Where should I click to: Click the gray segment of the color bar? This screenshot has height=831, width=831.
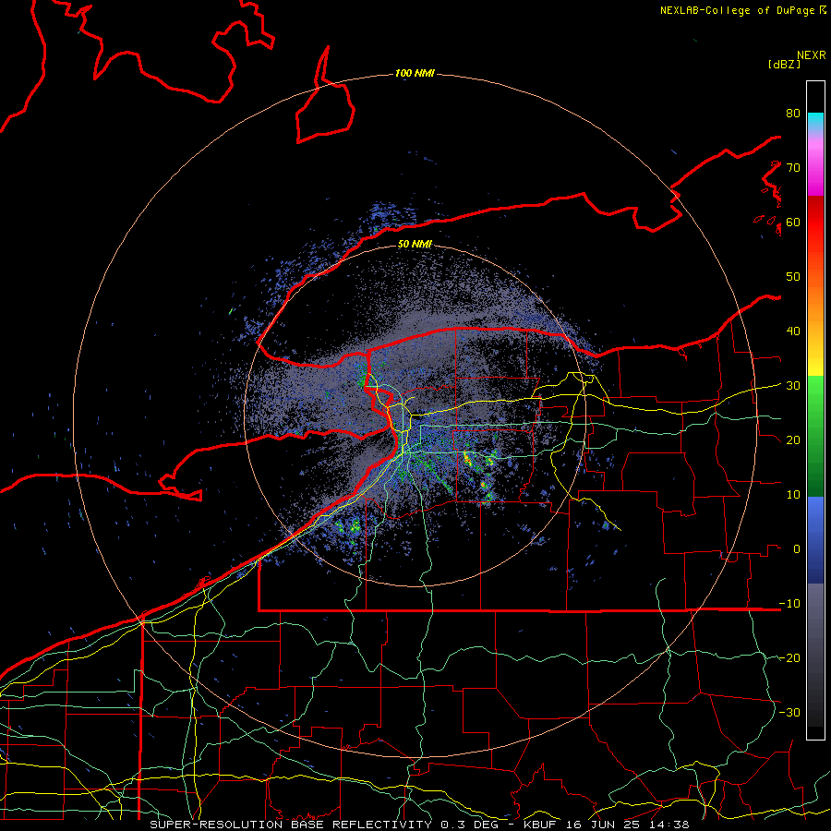pyautogui.click(x=815, y=655)
